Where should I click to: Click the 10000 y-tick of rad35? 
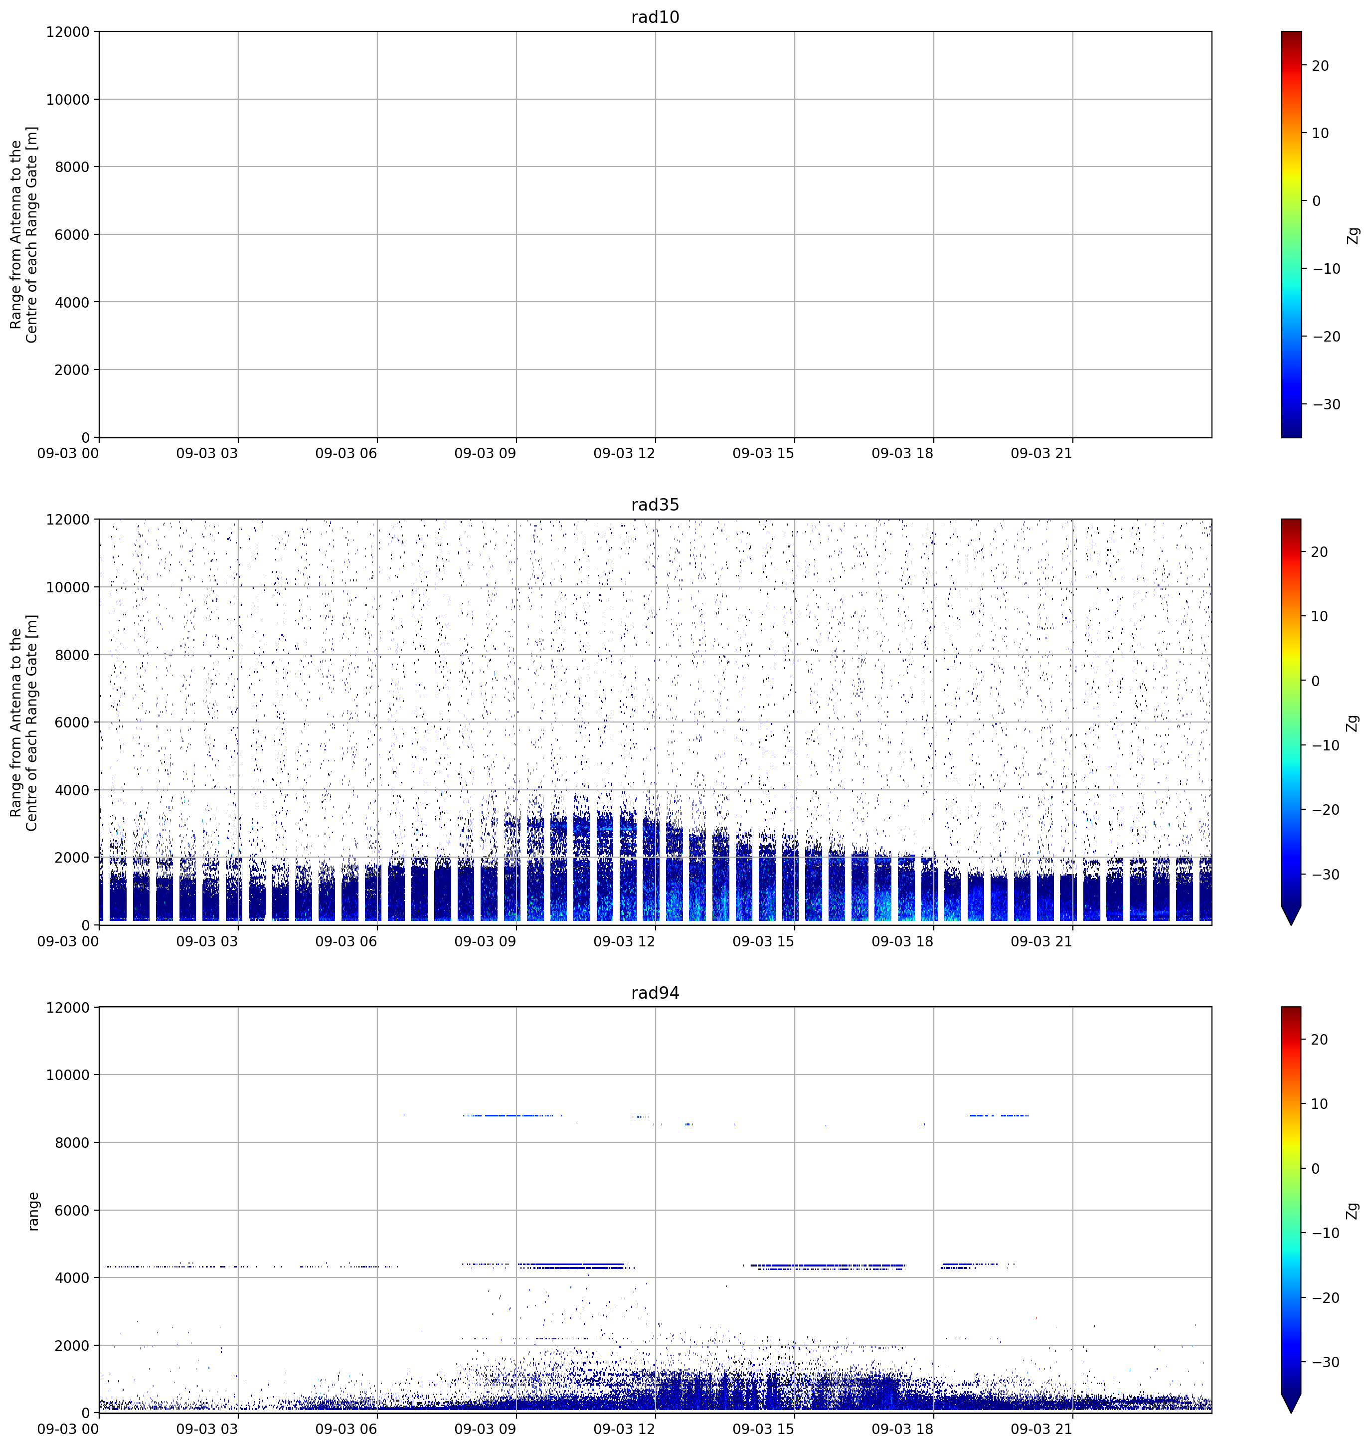(x=68, y=588)
